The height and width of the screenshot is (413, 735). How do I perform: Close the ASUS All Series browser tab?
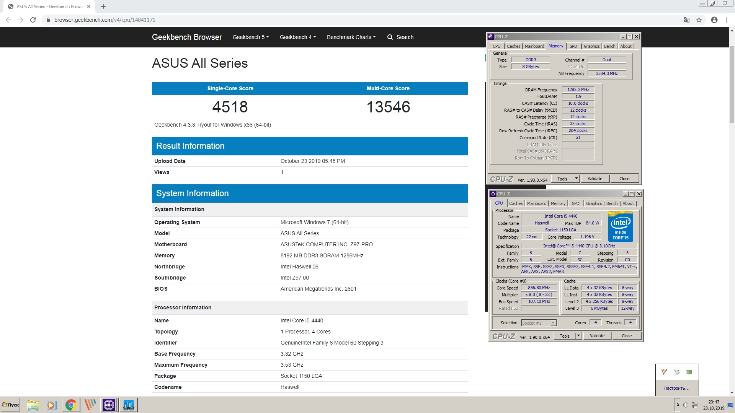pyautogui.click(x=89, y=7)
